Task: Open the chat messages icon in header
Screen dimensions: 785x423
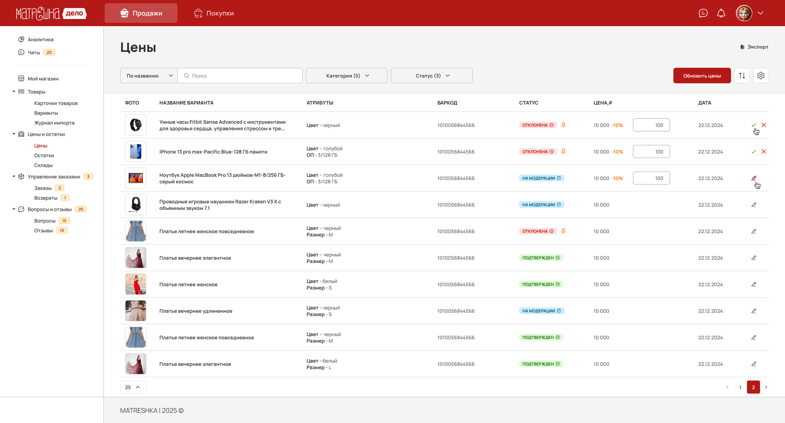Action: tap(703, 13)
